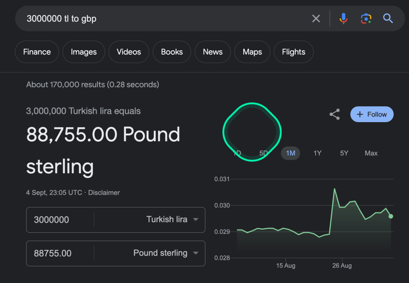Show the 1Y chart range
Image resolution: width=409 pixels, height=283 pixels.
[x=317, y=153]
